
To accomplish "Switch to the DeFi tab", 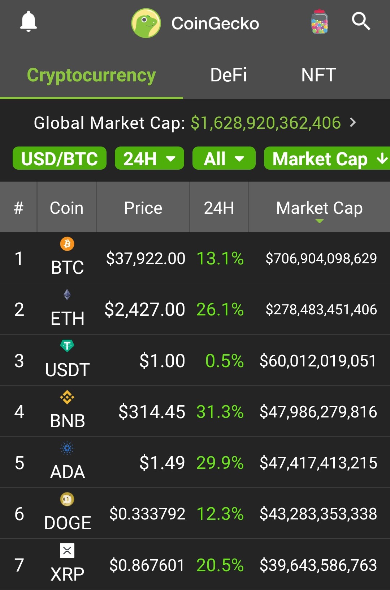I will 229,75.
